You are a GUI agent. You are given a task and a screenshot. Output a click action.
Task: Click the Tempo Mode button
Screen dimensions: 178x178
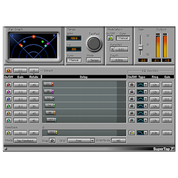click(x=94, y=60)
